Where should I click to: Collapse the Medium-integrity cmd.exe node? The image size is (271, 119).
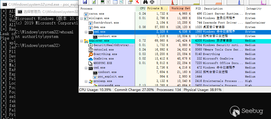86,68
